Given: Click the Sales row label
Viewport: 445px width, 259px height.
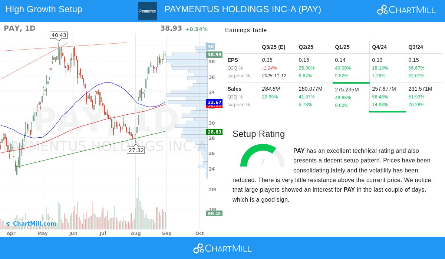Looking at the screenshot, I should tap(234, 89).
